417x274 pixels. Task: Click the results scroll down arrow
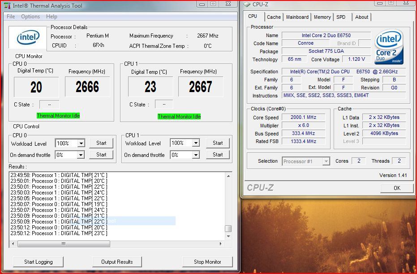228,236
